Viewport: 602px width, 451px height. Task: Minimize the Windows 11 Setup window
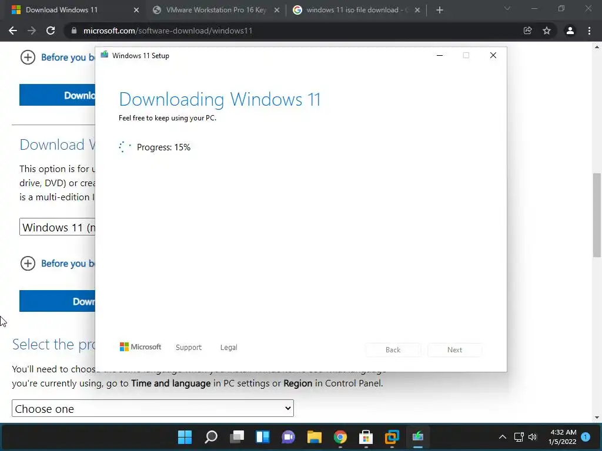click(x=440, y=56)
